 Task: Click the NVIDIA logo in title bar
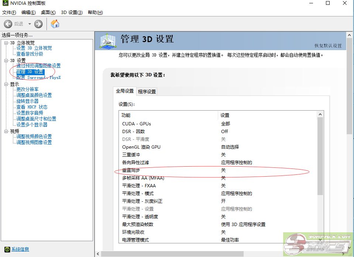point(5,3)
